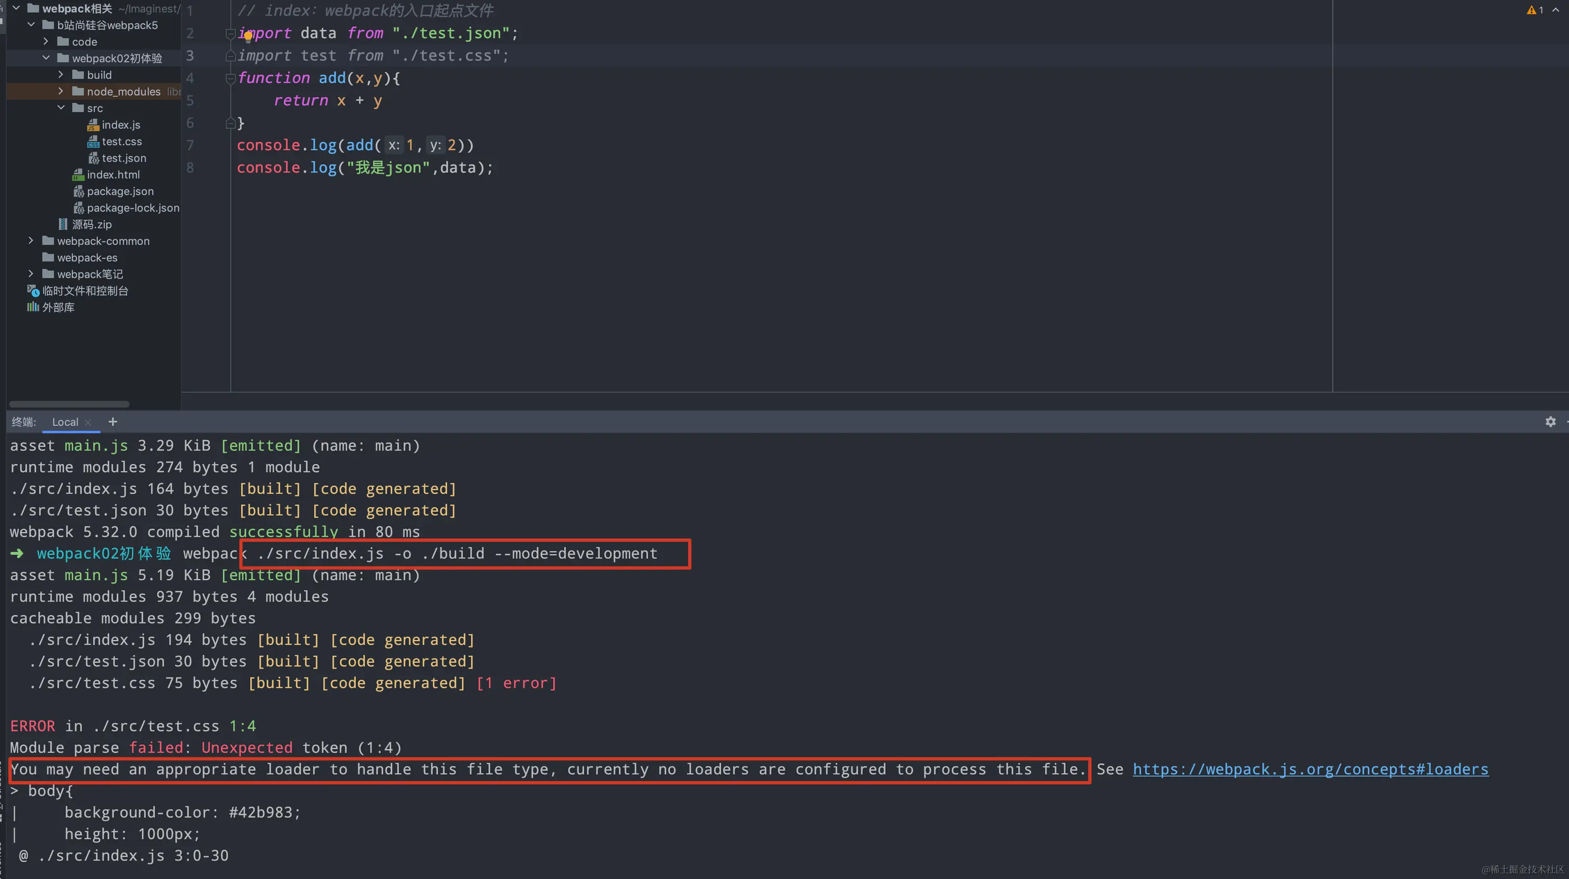The image size is (1569, 879).
Task: Click the yellow lightbulb intention icon
Action: point(248,35)
